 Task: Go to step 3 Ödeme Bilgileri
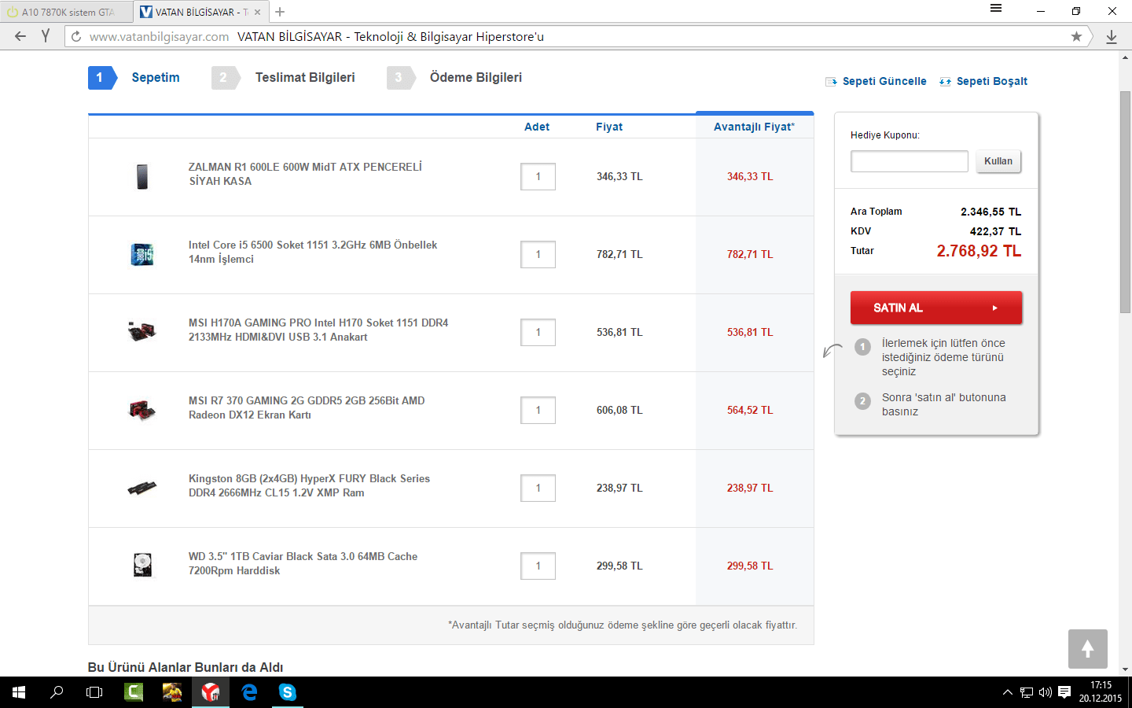point(454,77)
